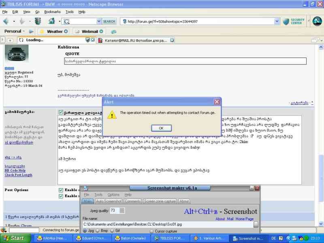The height and width of the screenshot is (243, 324).
Task: Click the Security Center shield icon
Action: click(286, 21)
